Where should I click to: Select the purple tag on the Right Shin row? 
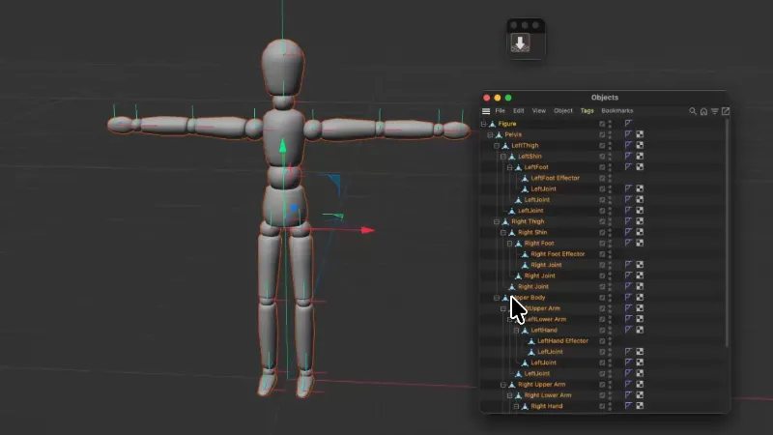[628, 232]
